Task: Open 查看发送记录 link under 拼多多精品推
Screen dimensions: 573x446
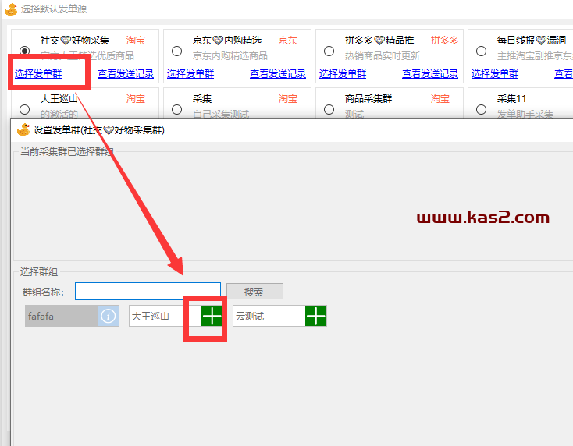Action: click(430, 74)
